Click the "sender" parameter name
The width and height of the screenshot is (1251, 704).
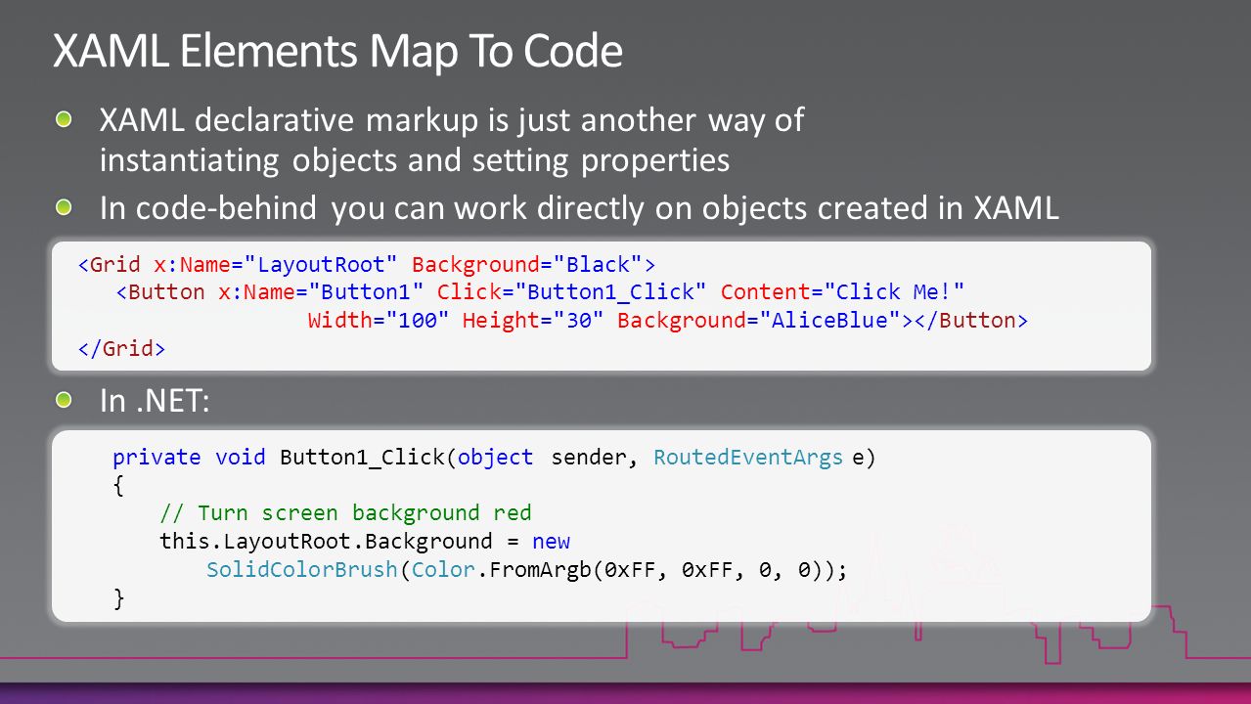pyautogui.click(x=591, y=457)
